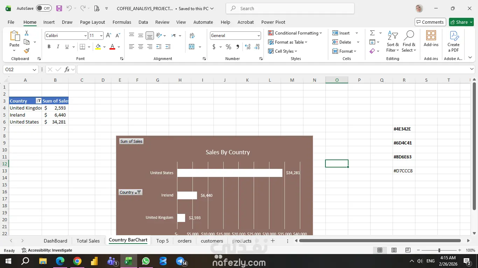Click the Decrease Indent icon
The height and width of the screenshot is (268, 478).
pos(159,47)
